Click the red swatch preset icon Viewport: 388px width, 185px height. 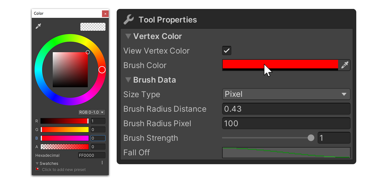click(x=37, y=169)
